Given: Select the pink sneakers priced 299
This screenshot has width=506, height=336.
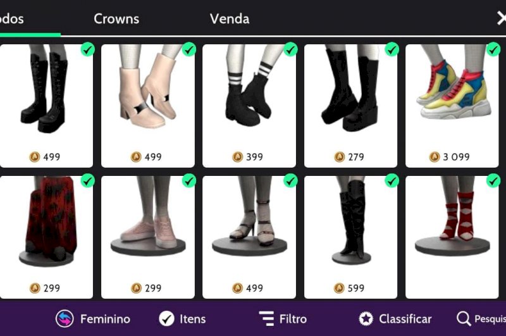Looking at the screenshot, I should click(x=148, y=237).
